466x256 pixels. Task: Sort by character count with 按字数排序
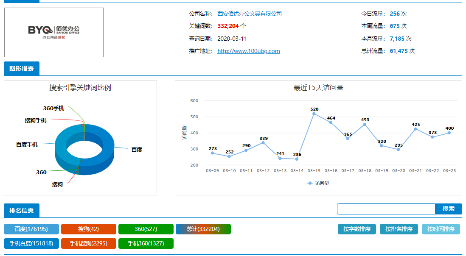point(357,229)
